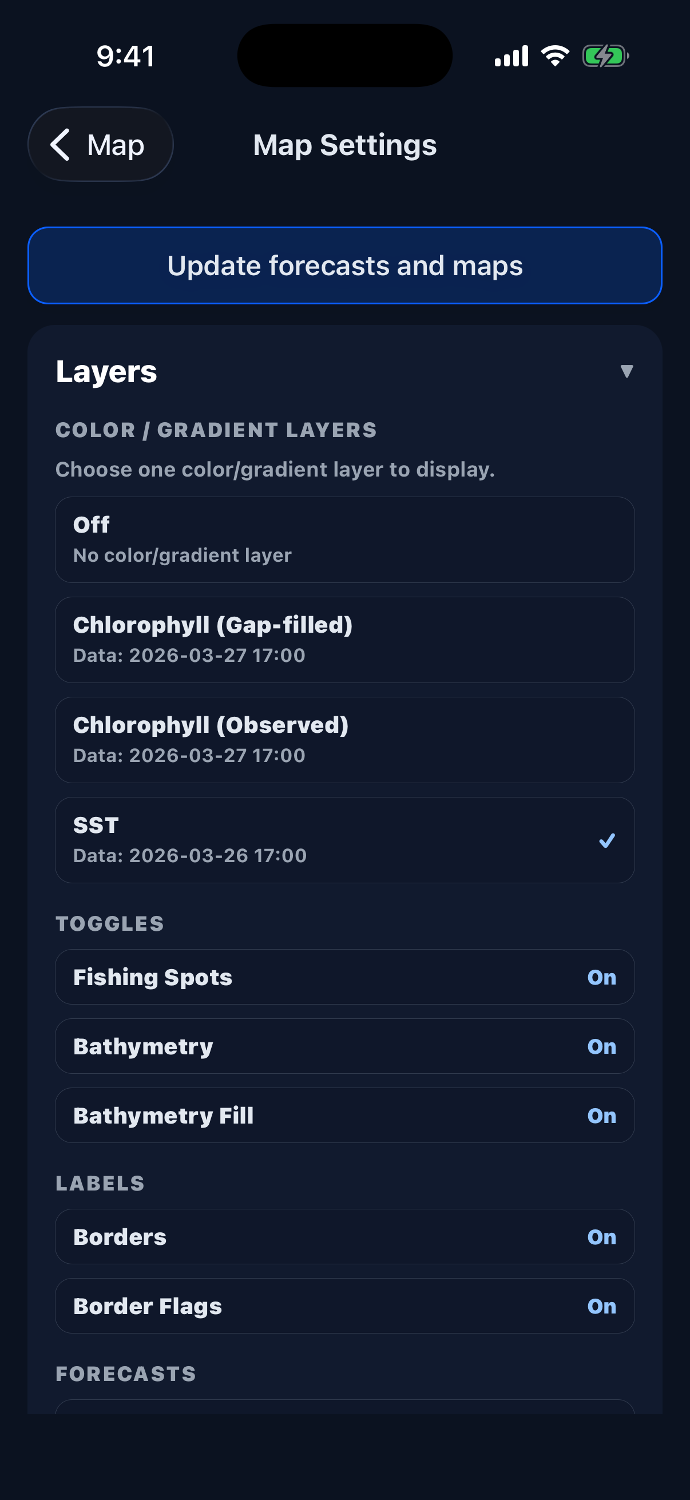Screen dimensions: 690x1500
Task: Tap the Map back button
Action: click(100, 144)
